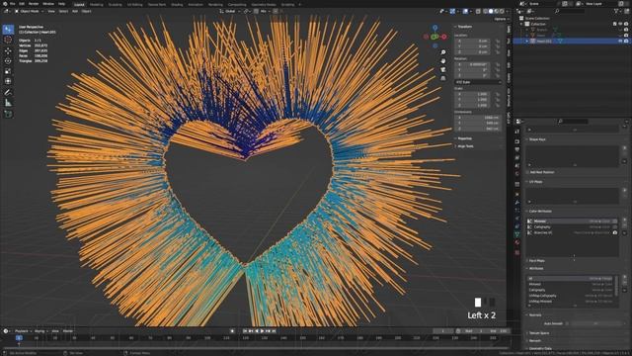This screenshot has height=356, width=632.
Task: Switch to the Shading workspace tab
Action: click(177, 4)
